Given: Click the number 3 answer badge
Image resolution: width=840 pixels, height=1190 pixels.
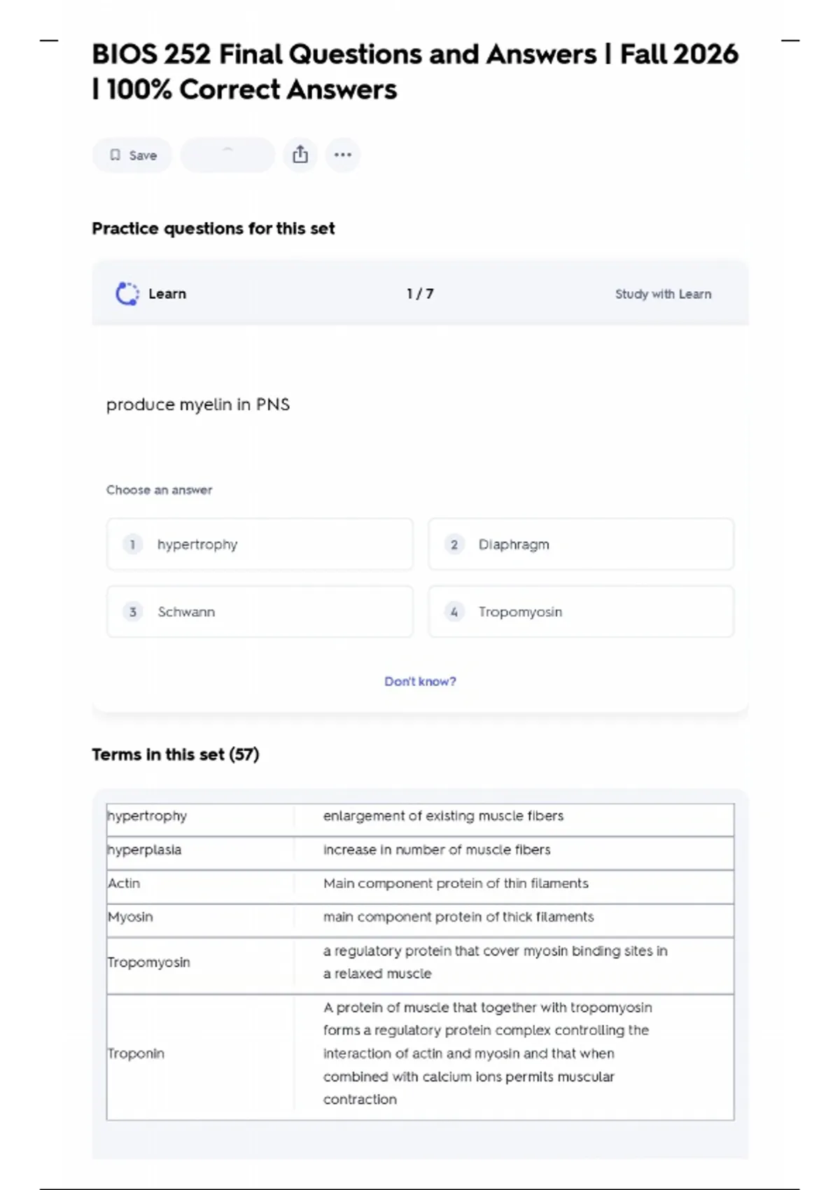Looking at the screenshot, I should 132,612.
